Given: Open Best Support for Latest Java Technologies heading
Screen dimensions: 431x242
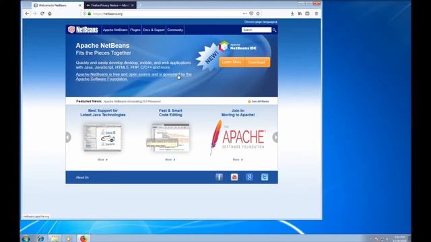Looking at the screenshot, I should coord(103,112).
